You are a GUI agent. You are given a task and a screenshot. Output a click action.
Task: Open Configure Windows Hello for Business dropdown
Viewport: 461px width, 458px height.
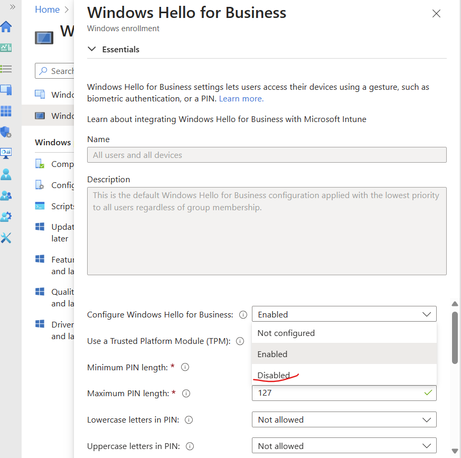[344, 314]
